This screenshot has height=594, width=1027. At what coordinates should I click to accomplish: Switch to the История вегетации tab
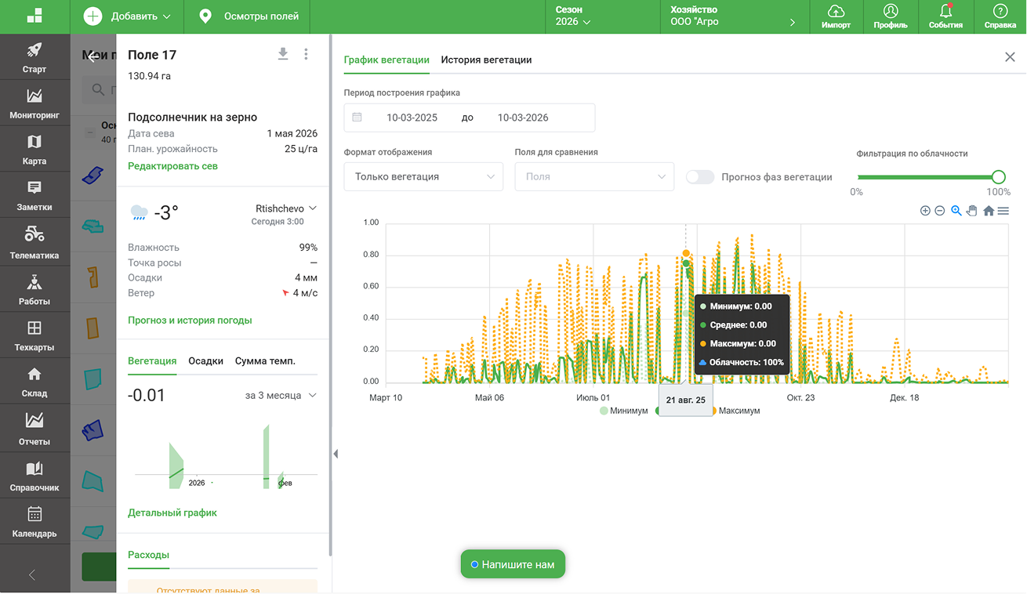click(486, 60)
